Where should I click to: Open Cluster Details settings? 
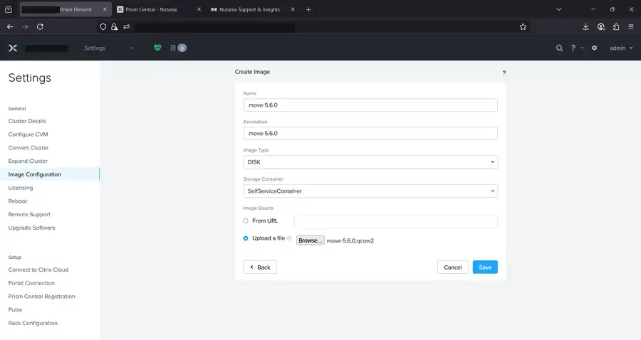click(27, 121)
